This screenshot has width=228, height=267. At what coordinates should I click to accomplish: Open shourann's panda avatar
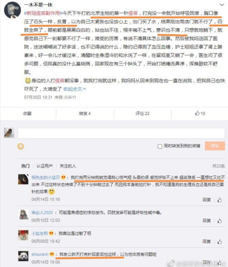(x=23, y=256)
